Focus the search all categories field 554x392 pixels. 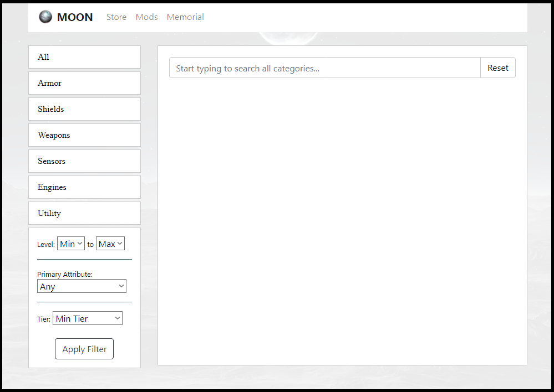(324, 68)
